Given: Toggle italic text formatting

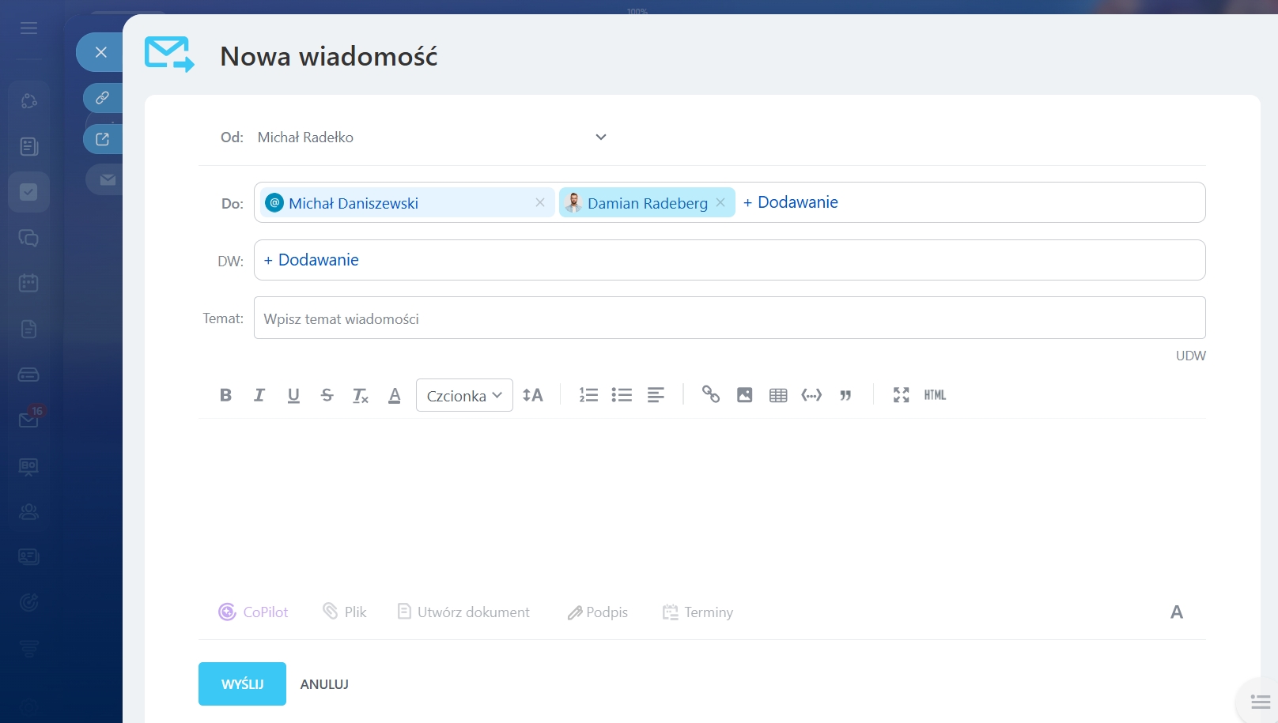Looking at the screenshot, I should point(259,395).
